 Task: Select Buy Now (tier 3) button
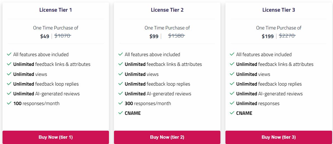pos(279,137)
